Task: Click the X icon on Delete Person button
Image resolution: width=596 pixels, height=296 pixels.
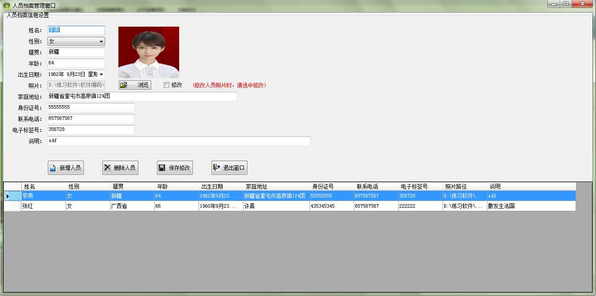Action: [107, 168]
